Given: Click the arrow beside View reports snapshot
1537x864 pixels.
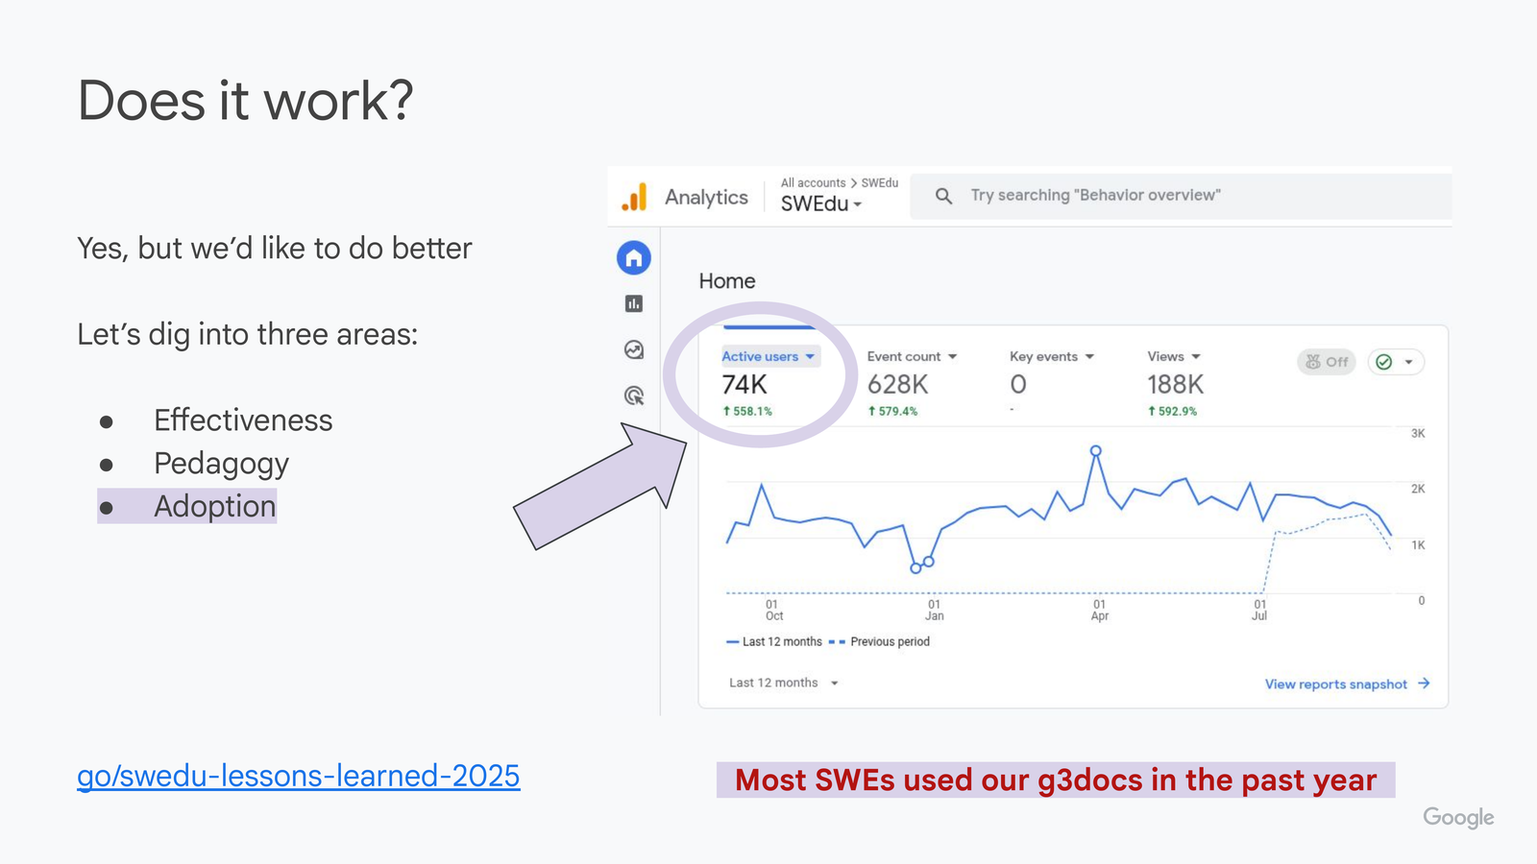Looking at the screenshot, I should coord(1424,684).
